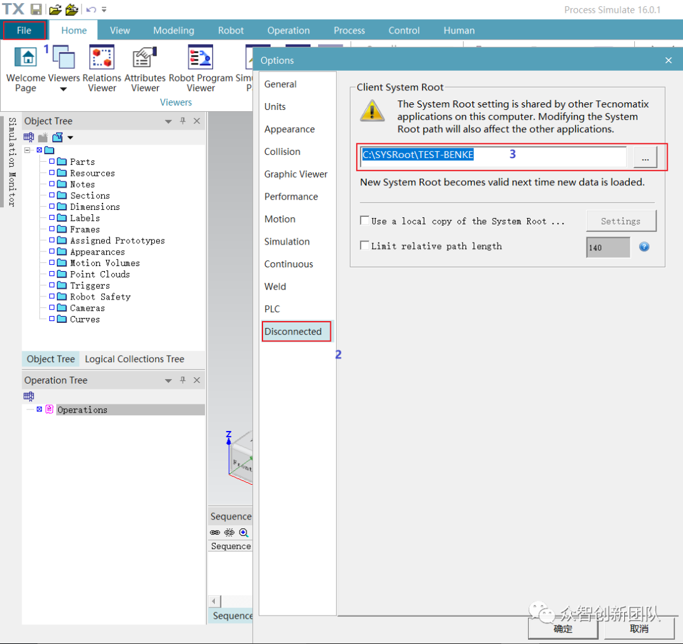The width and height of the screenshot is (683, 644).
Task: Toggle display of the Resources folder
Action: 52,173
